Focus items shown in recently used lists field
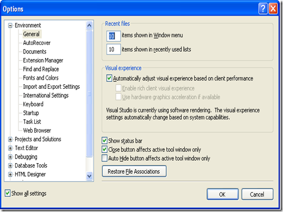 (113, 49)
